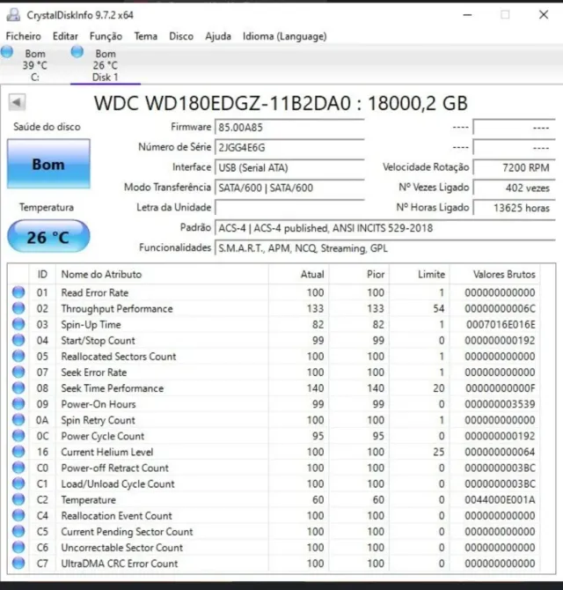The image size is (563, 590).
Task: Click the status icon for Seek Error Rate
Action: (x=18, y=372)
